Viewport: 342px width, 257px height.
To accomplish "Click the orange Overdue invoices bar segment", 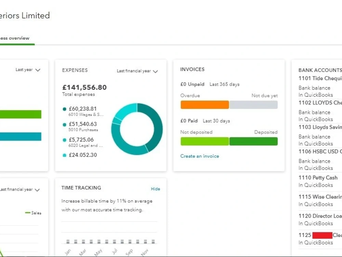I will pyautogui.click(x=205, y=105).
